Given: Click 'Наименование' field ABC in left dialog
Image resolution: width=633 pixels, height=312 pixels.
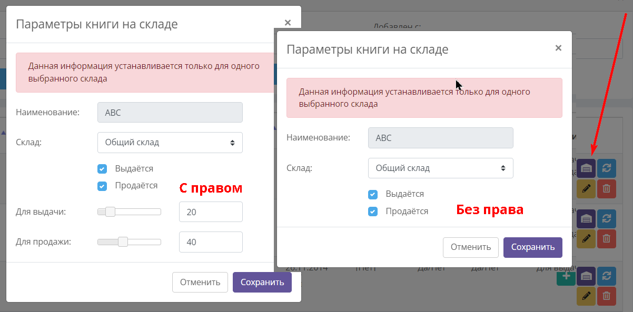Looking at the screenshot, I should tap(170, 113).
